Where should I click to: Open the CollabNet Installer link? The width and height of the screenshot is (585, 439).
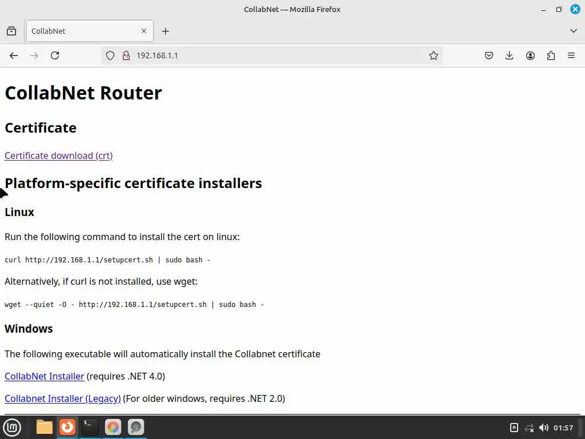click(x=45, y=376)
